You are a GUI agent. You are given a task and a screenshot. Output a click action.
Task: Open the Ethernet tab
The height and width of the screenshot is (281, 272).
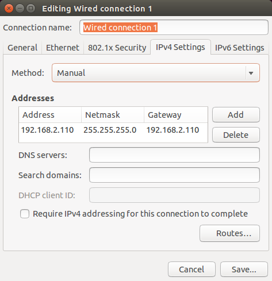tap(63, 48)
